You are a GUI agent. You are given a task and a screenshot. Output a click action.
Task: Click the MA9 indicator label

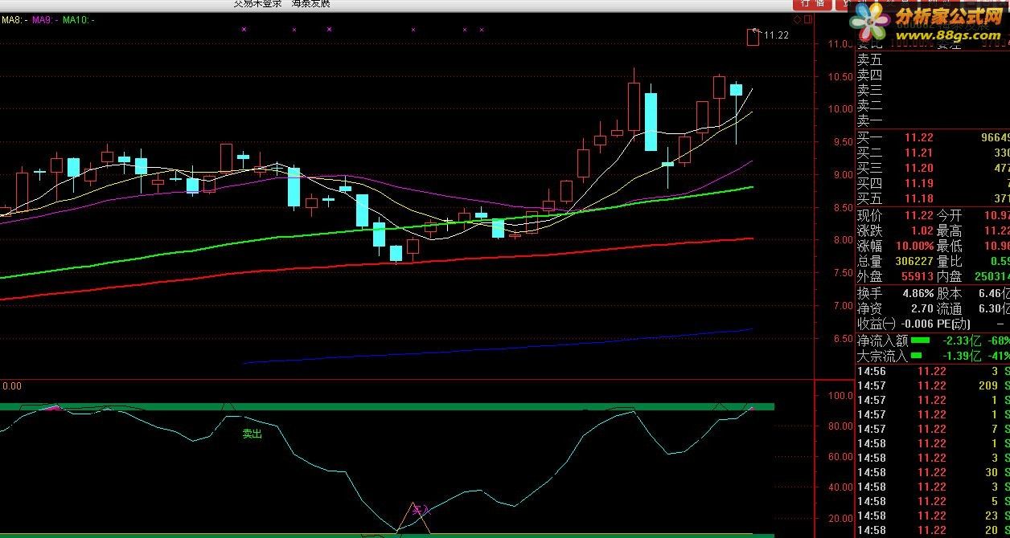pyautogui.click(x=46, y=19)
